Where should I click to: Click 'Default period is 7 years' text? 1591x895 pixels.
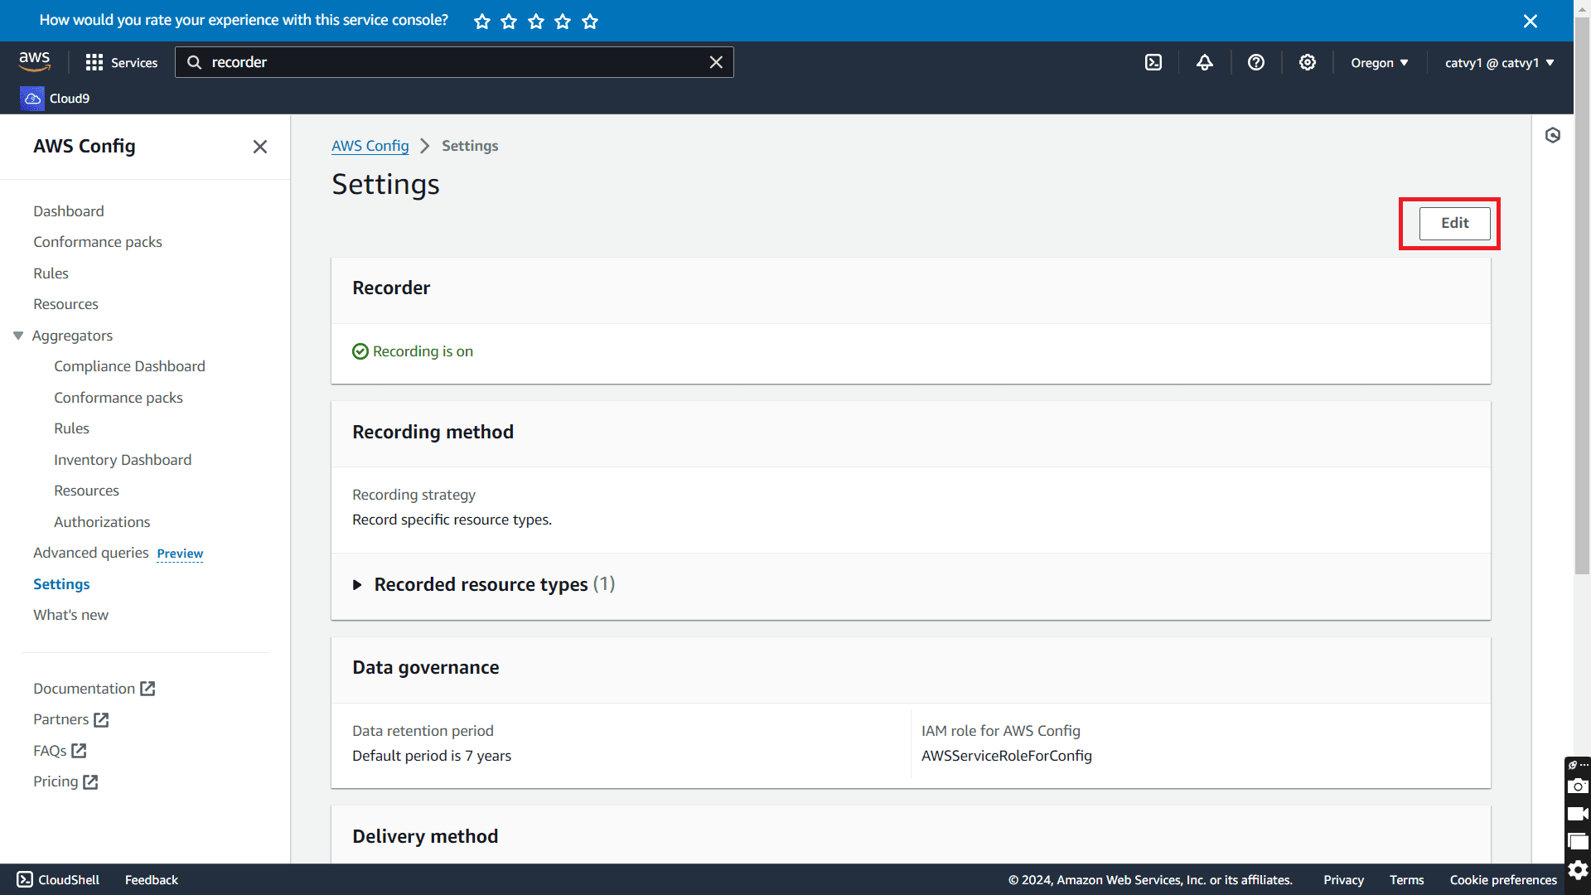[x=432, y=756]
